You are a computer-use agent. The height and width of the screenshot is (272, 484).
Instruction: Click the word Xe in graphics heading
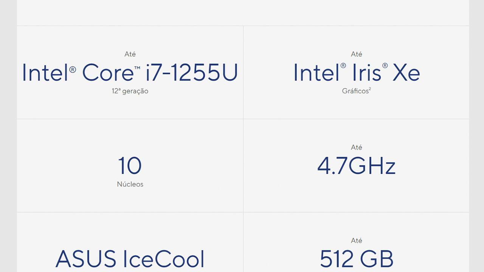[x=406, y=72]
